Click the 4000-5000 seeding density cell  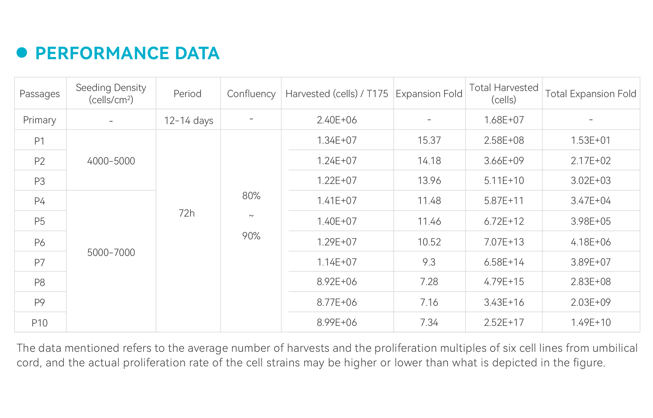[111, 161]
